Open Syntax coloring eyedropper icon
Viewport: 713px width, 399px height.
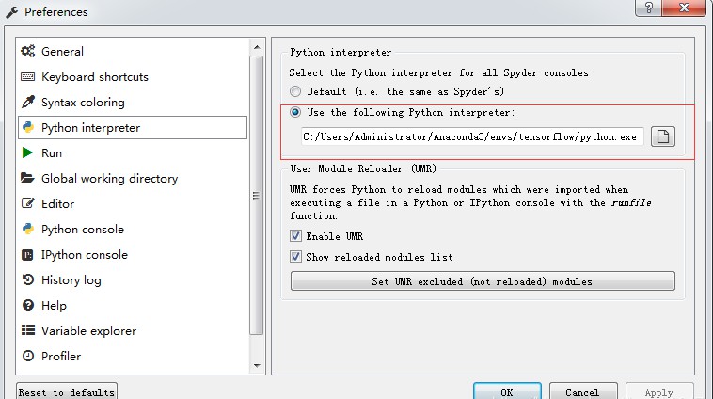(x=27, y=102)
